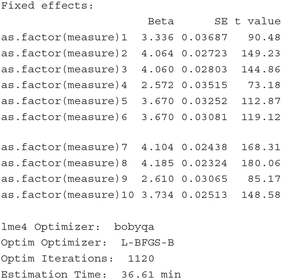Click the as.factor(measure)7 row label
The image size is (282, 279).
(x=64, y=147)
